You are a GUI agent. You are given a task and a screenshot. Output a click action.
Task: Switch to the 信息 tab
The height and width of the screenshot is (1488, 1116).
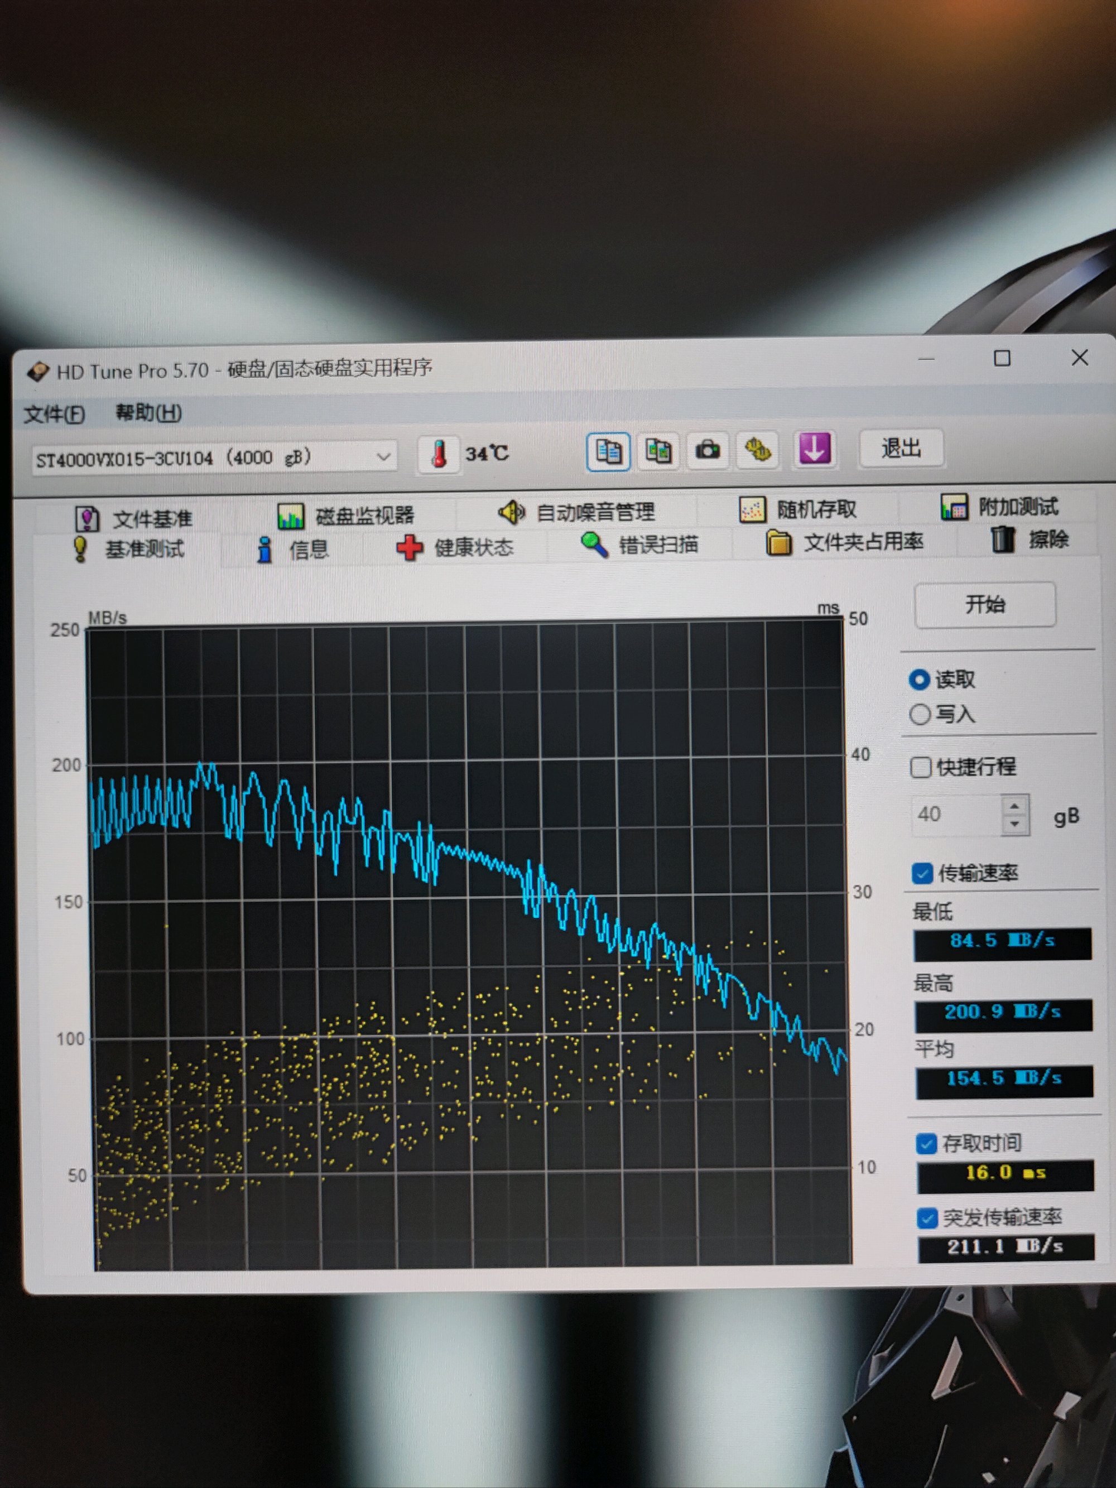pyautogui.click(x=294, y=550)
